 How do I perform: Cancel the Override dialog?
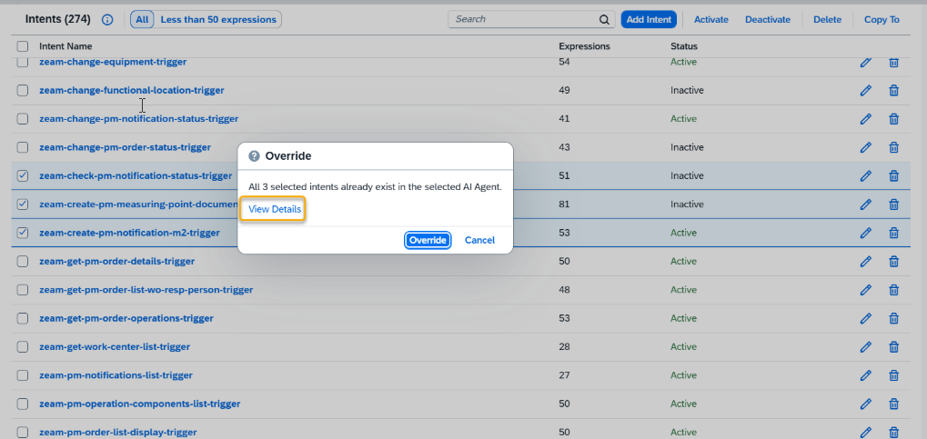479,240
